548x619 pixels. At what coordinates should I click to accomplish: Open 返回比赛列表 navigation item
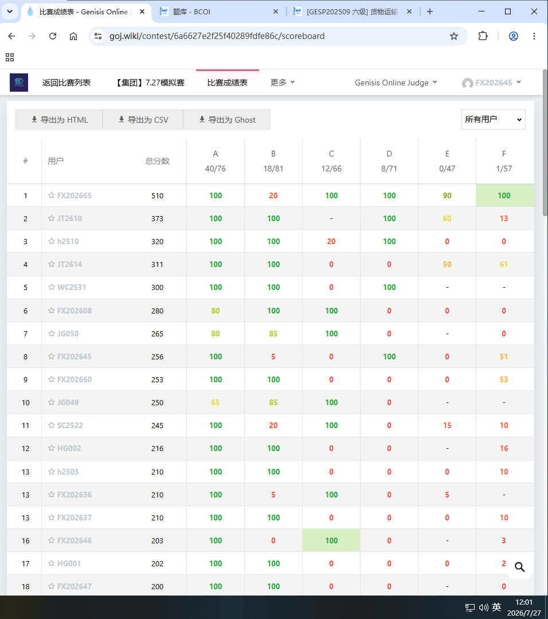[66, 83]
